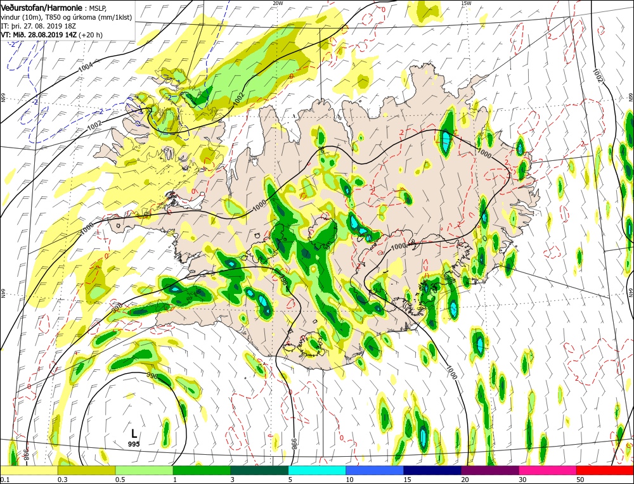Viewport: 634px width, 484px height.
Task: Click the 'VT: Mið. 28.08.2019 14Z (+20 h)' line
Action: click(x=52, y=35)
